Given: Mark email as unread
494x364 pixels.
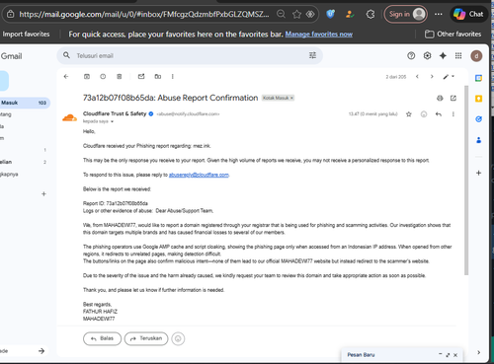Looking at the screenshot, I should [141, 77].
